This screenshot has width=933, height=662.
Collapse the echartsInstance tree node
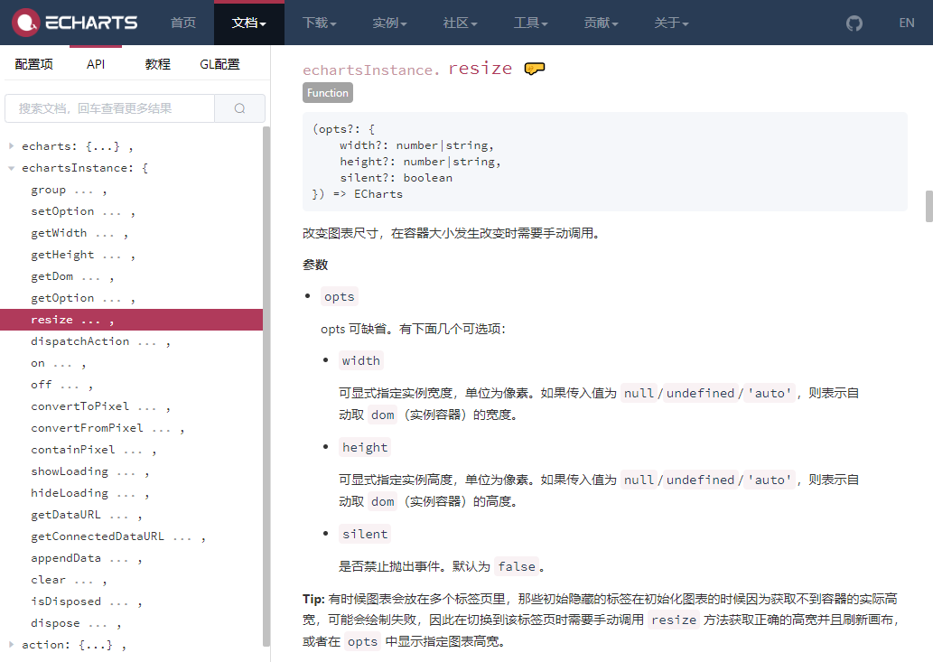[x=11, y=167]
